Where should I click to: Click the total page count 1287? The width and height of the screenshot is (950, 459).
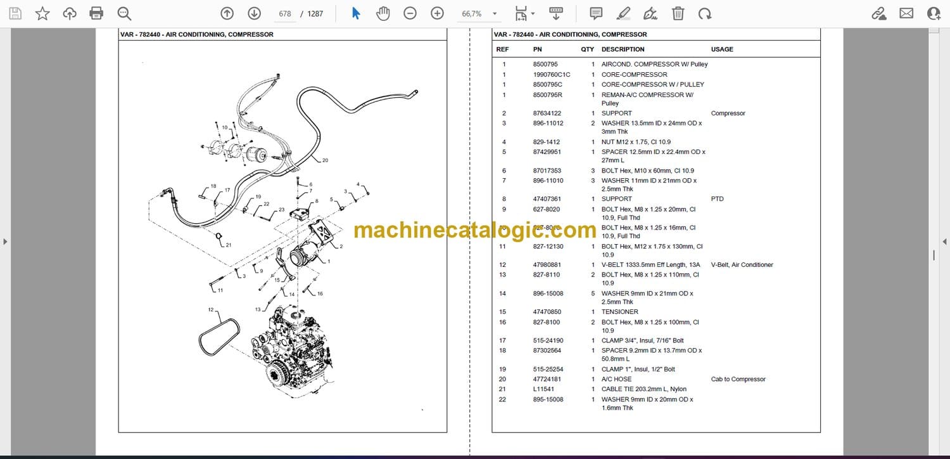(315, 13)
